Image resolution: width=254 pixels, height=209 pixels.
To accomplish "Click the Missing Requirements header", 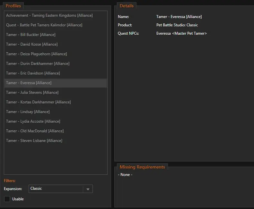I will tap(142, 167).
